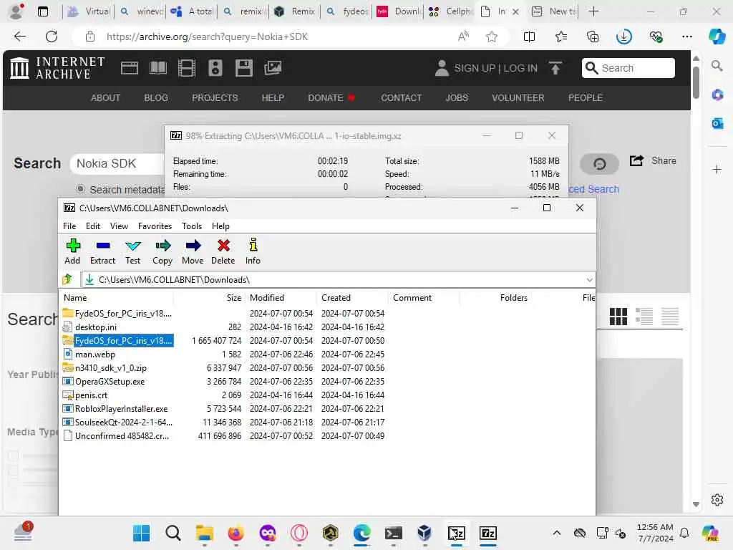Click the Internet Archive header search field

coord(628,68)
